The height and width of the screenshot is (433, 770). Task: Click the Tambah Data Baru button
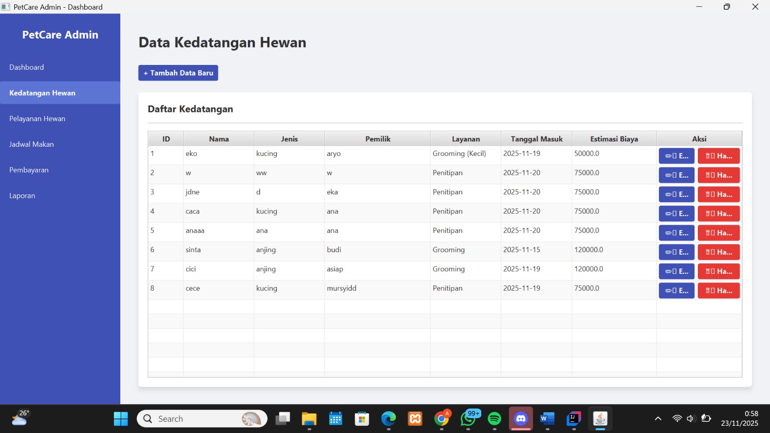178,73
